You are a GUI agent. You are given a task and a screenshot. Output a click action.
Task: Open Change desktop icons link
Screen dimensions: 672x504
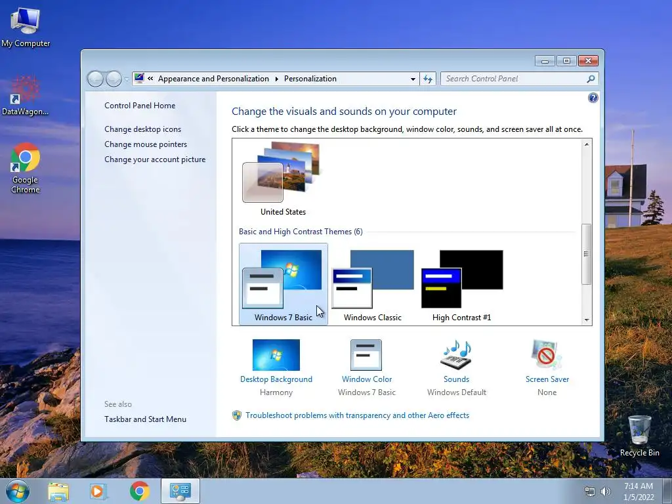click(x=142, y=129)
